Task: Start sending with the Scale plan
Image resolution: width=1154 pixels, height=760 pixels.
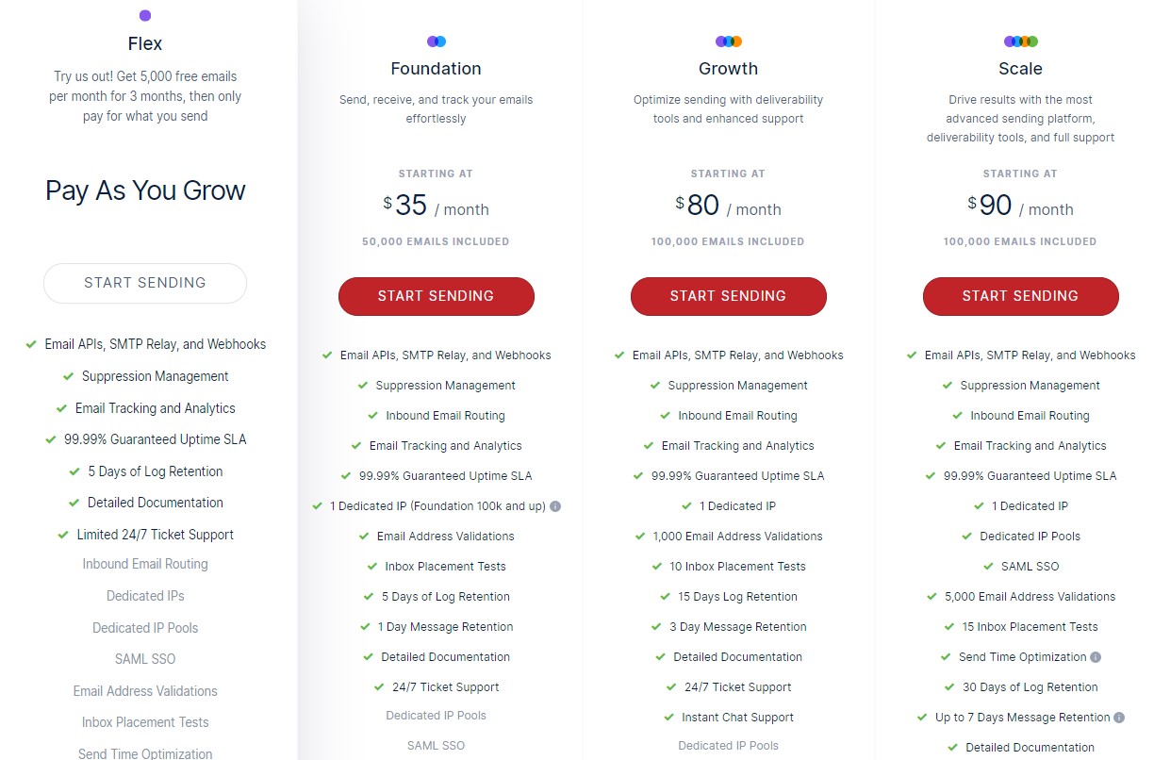Action: pyautogui.click(x=1021, y=296)
